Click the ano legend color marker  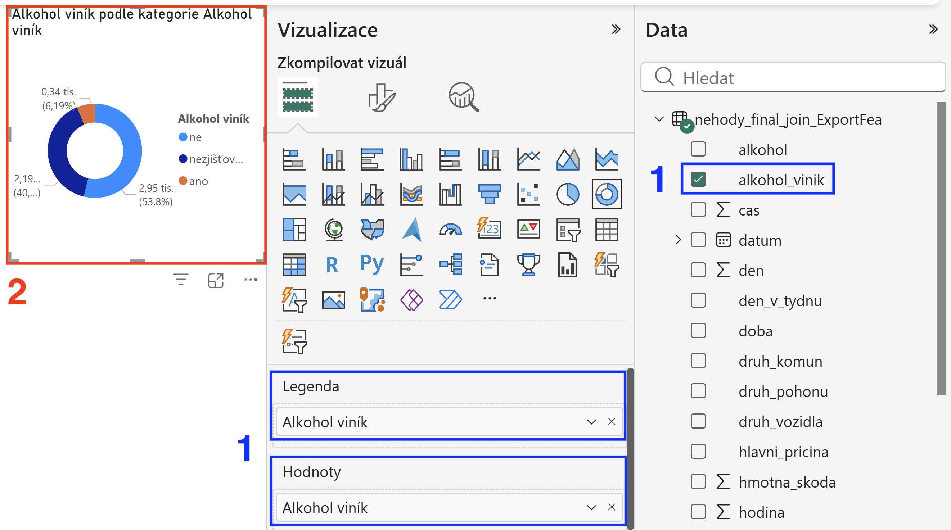pos(183,181)
